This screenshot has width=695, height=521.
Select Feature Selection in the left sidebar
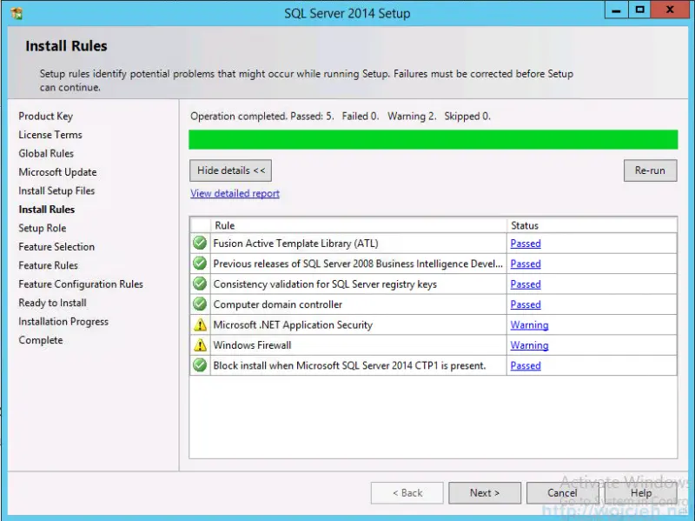[56, 246]
